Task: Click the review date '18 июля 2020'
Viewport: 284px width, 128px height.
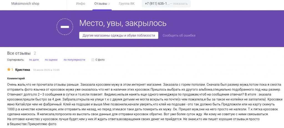Action: click(42, 70)
